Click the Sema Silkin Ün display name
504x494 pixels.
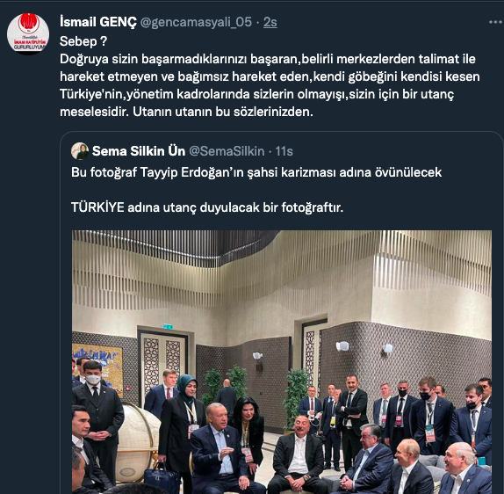pyautogui.click(x=139, y=151)
